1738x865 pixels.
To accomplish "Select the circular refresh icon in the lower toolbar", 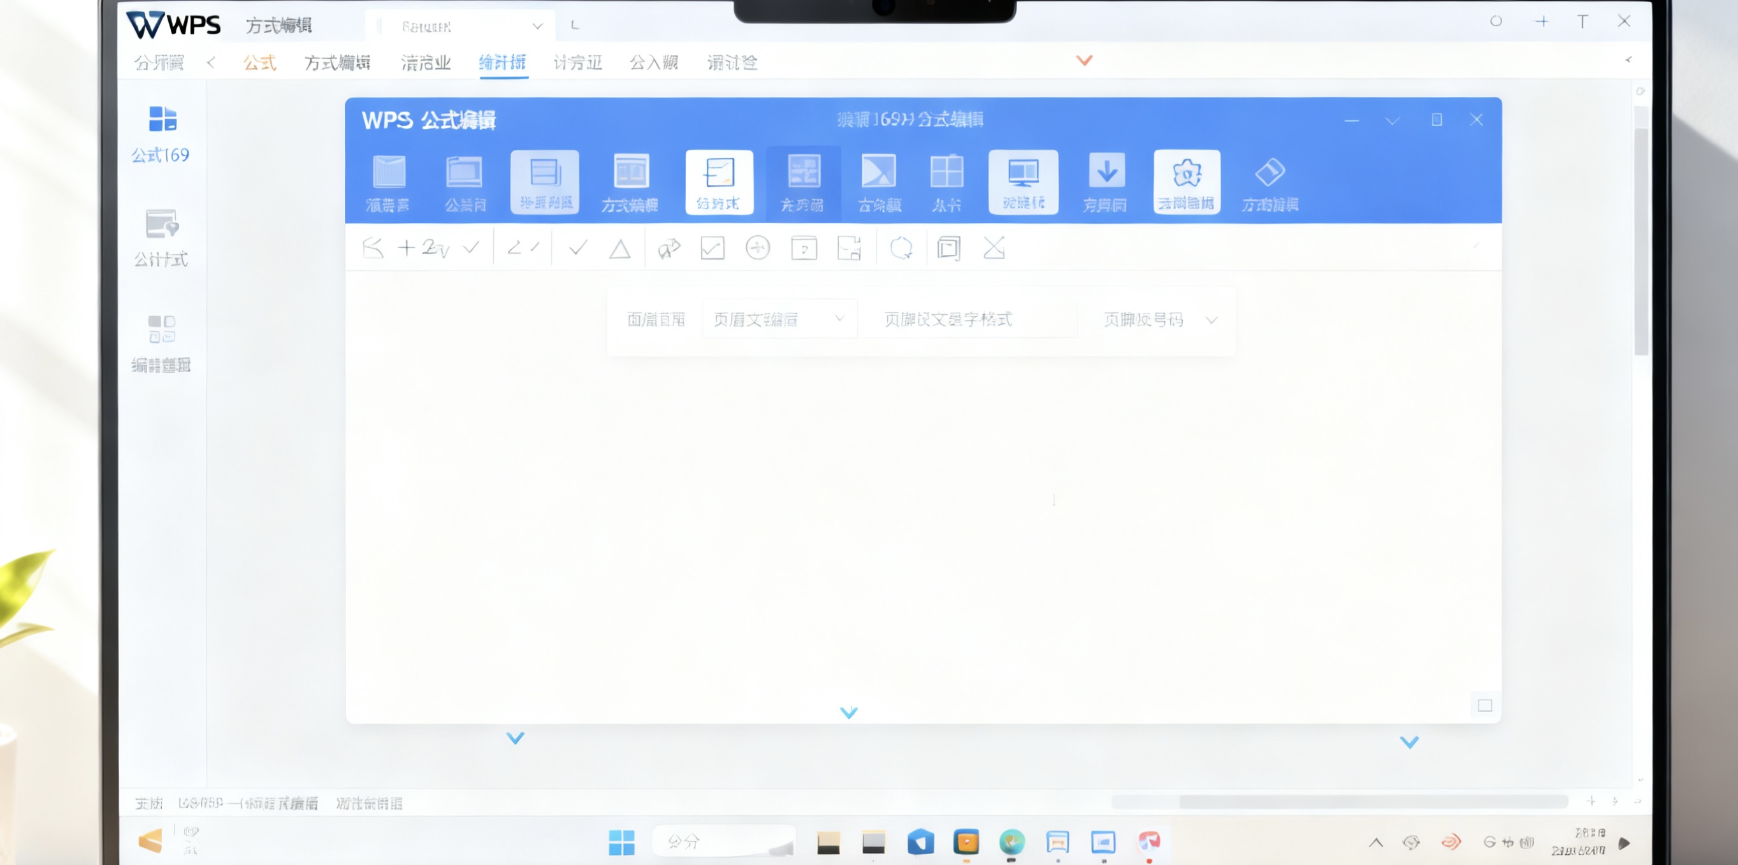I will click(902, 249).
